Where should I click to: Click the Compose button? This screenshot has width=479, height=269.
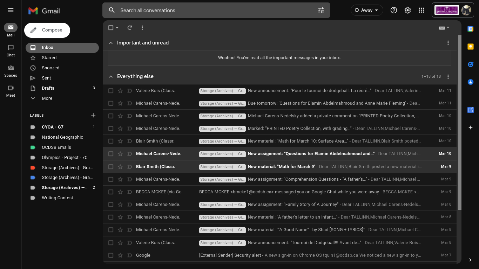click(x=47, y=30)
